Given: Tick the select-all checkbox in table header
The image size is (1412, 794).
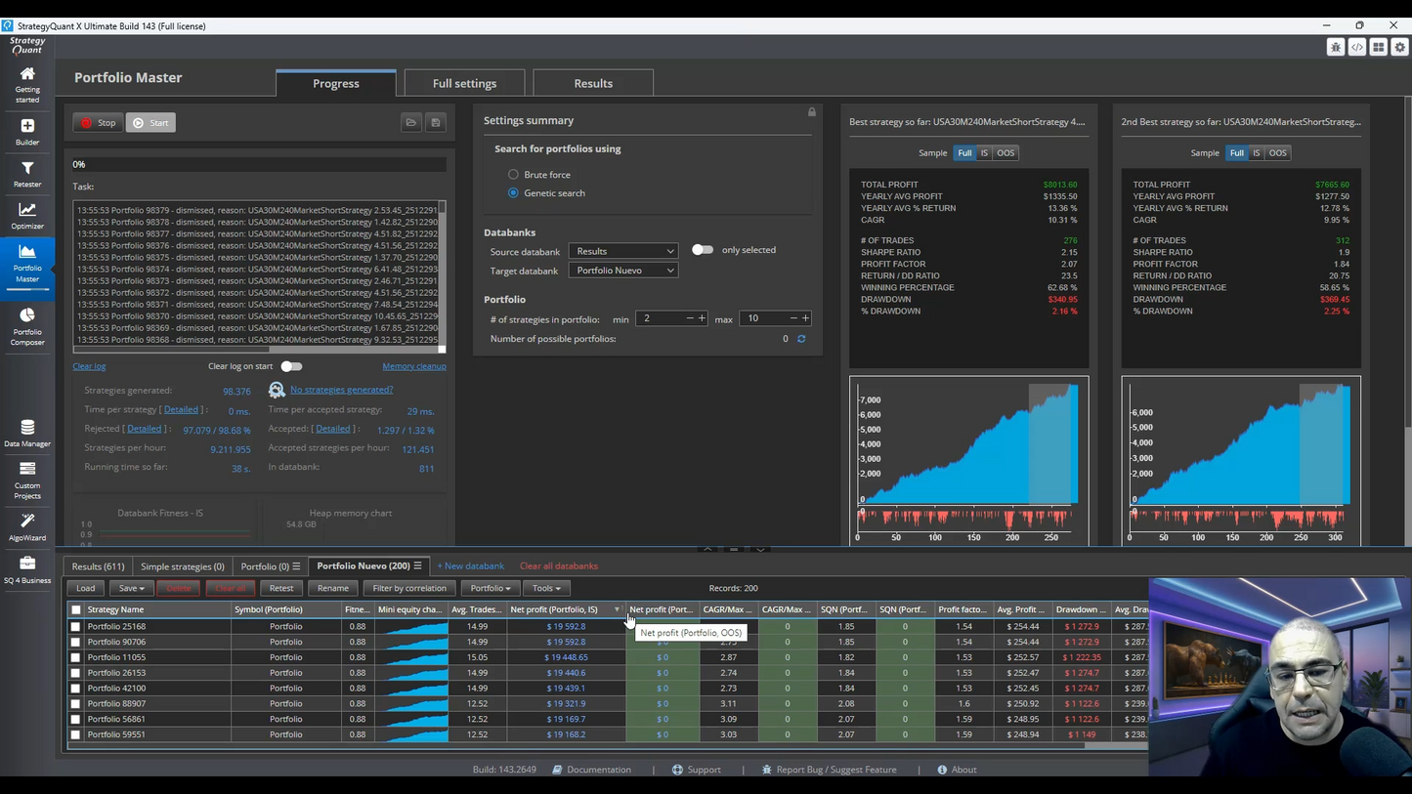Looking at the screenshot, I should [x=76, y=610].
